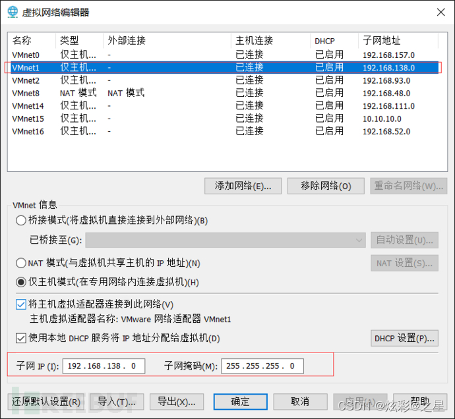This screenshot has height=419, width=455.
Task: Click NAT 模式 in VMnet8 类型 column
Action: click(x=78, y=93)
